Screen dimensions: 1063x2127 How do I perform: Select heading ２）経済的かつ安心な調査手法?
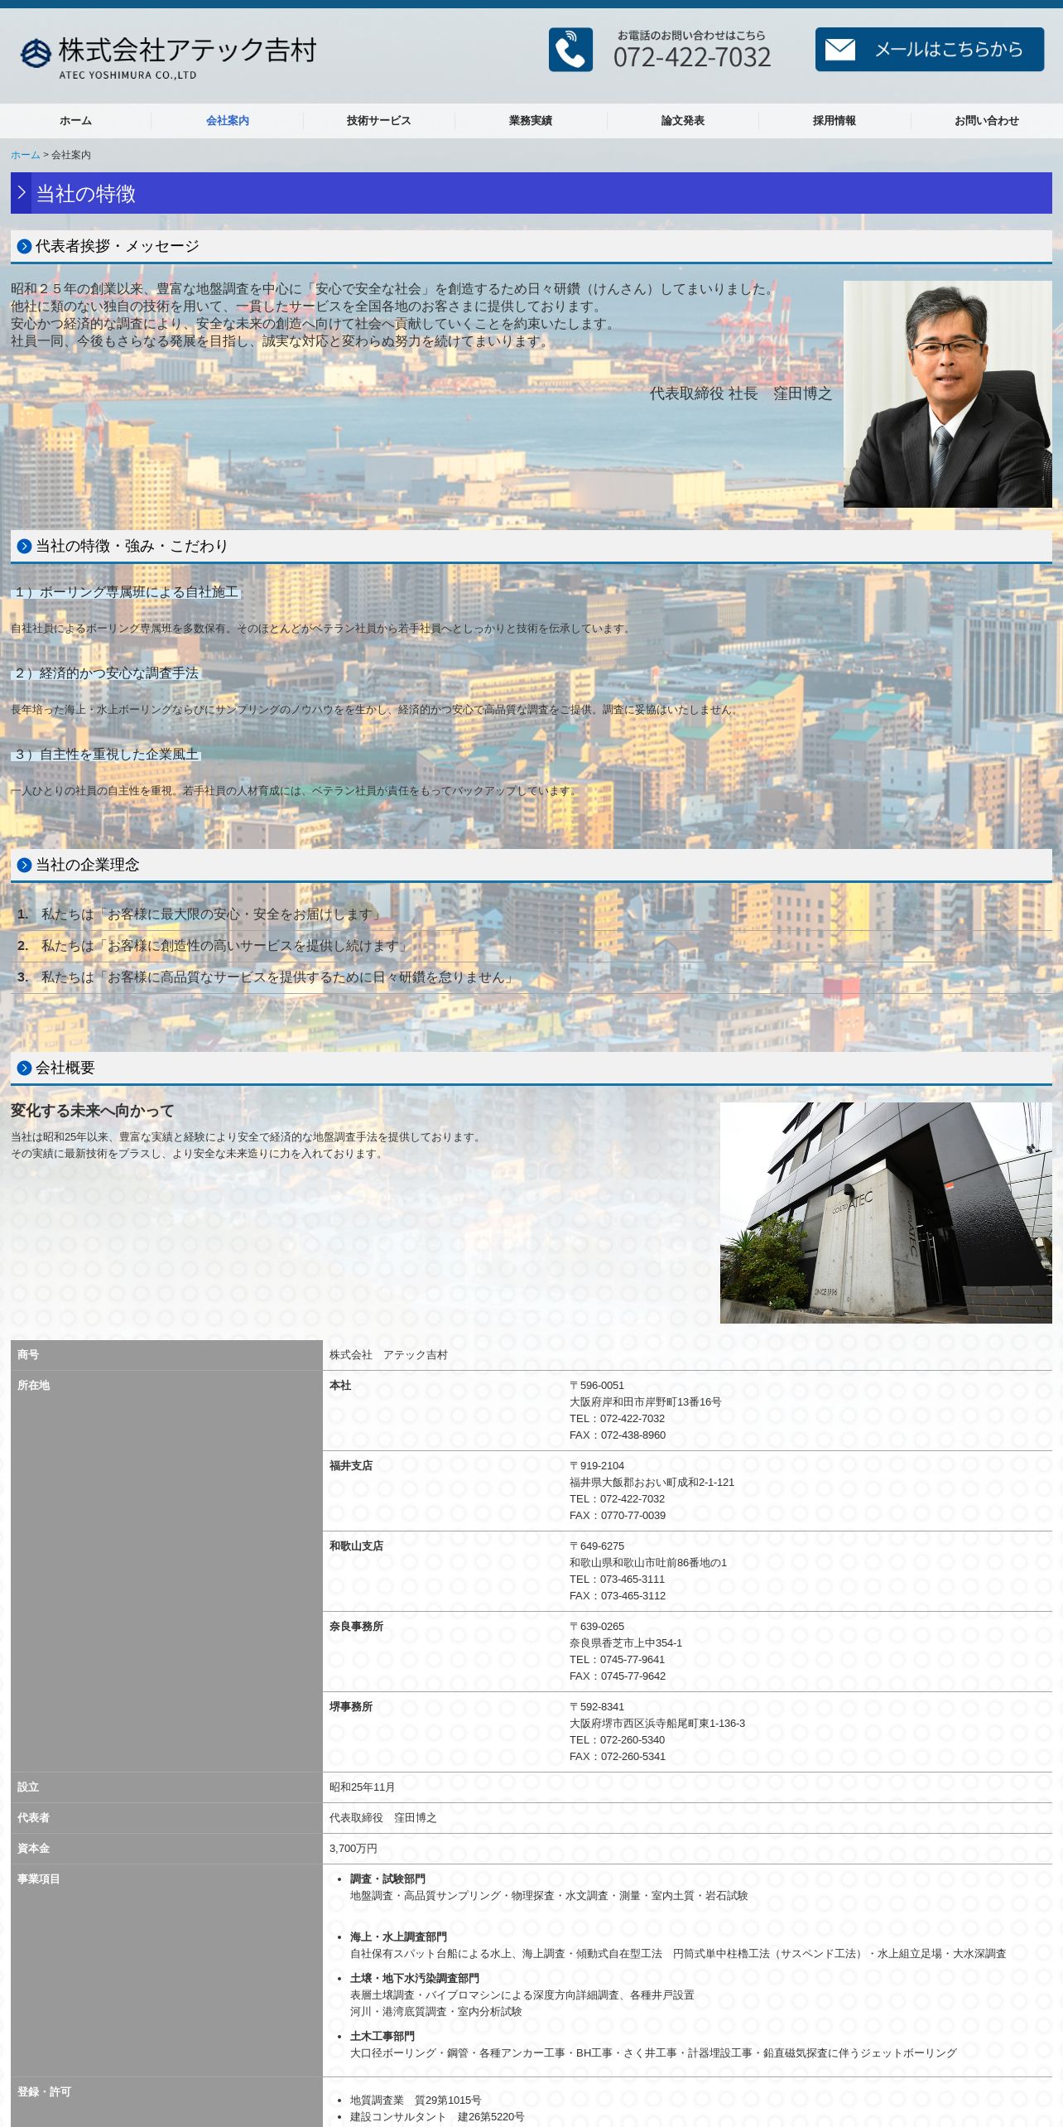click(106, 673)
